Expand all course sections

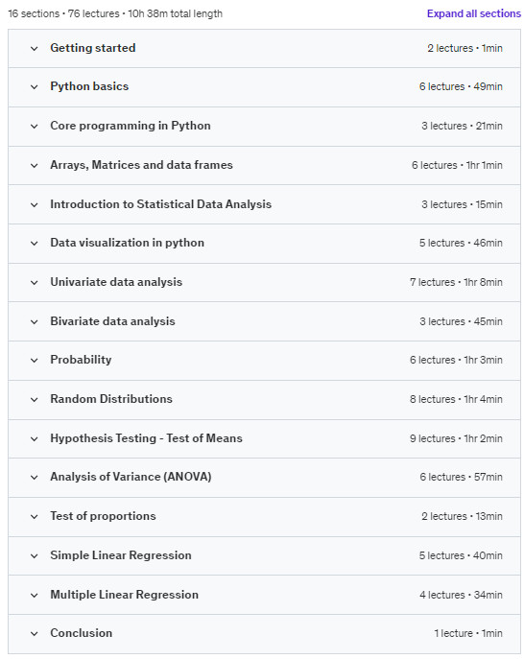click(x=473, y=13)
